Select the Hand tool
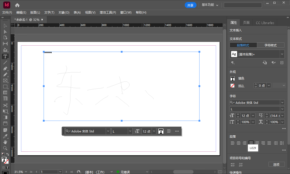This screenshot has width=290, height=174. click(x=5, y=141)
